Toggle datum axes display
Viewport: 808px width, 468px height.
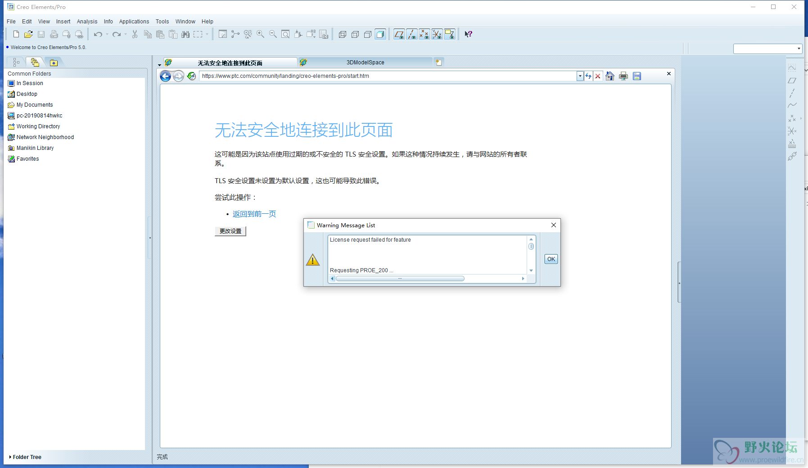pyautogui.click(x=411, y=34)
